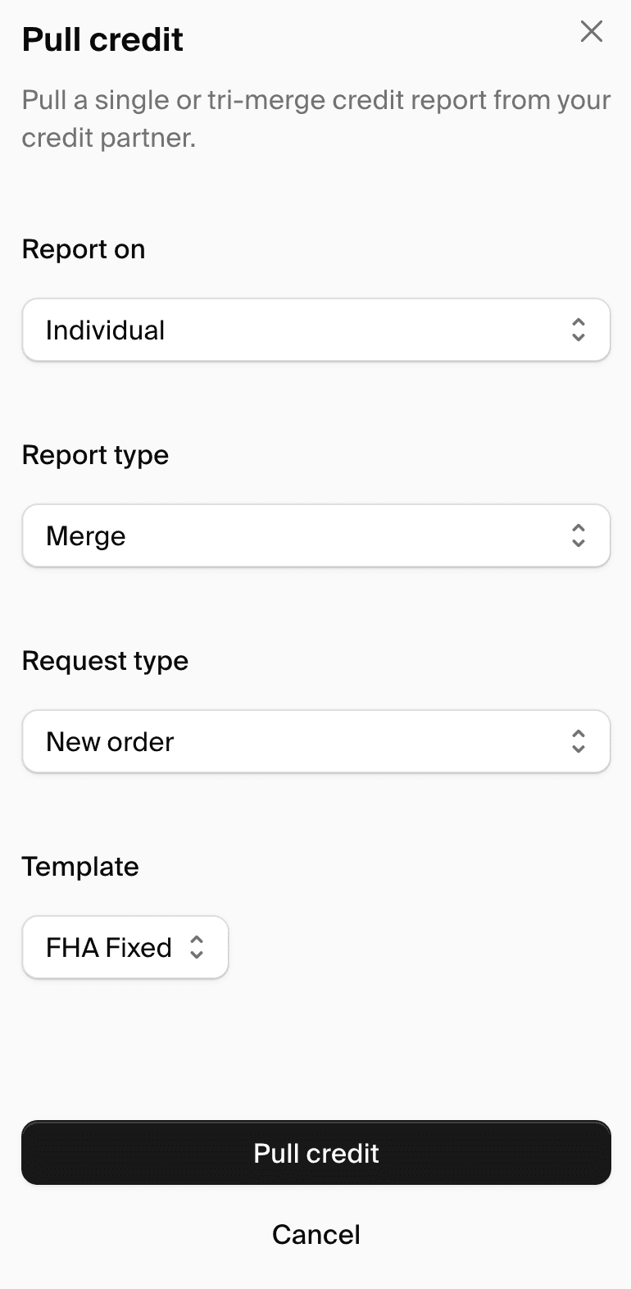Expand the Template dropdown

click(x=125, y=947)
